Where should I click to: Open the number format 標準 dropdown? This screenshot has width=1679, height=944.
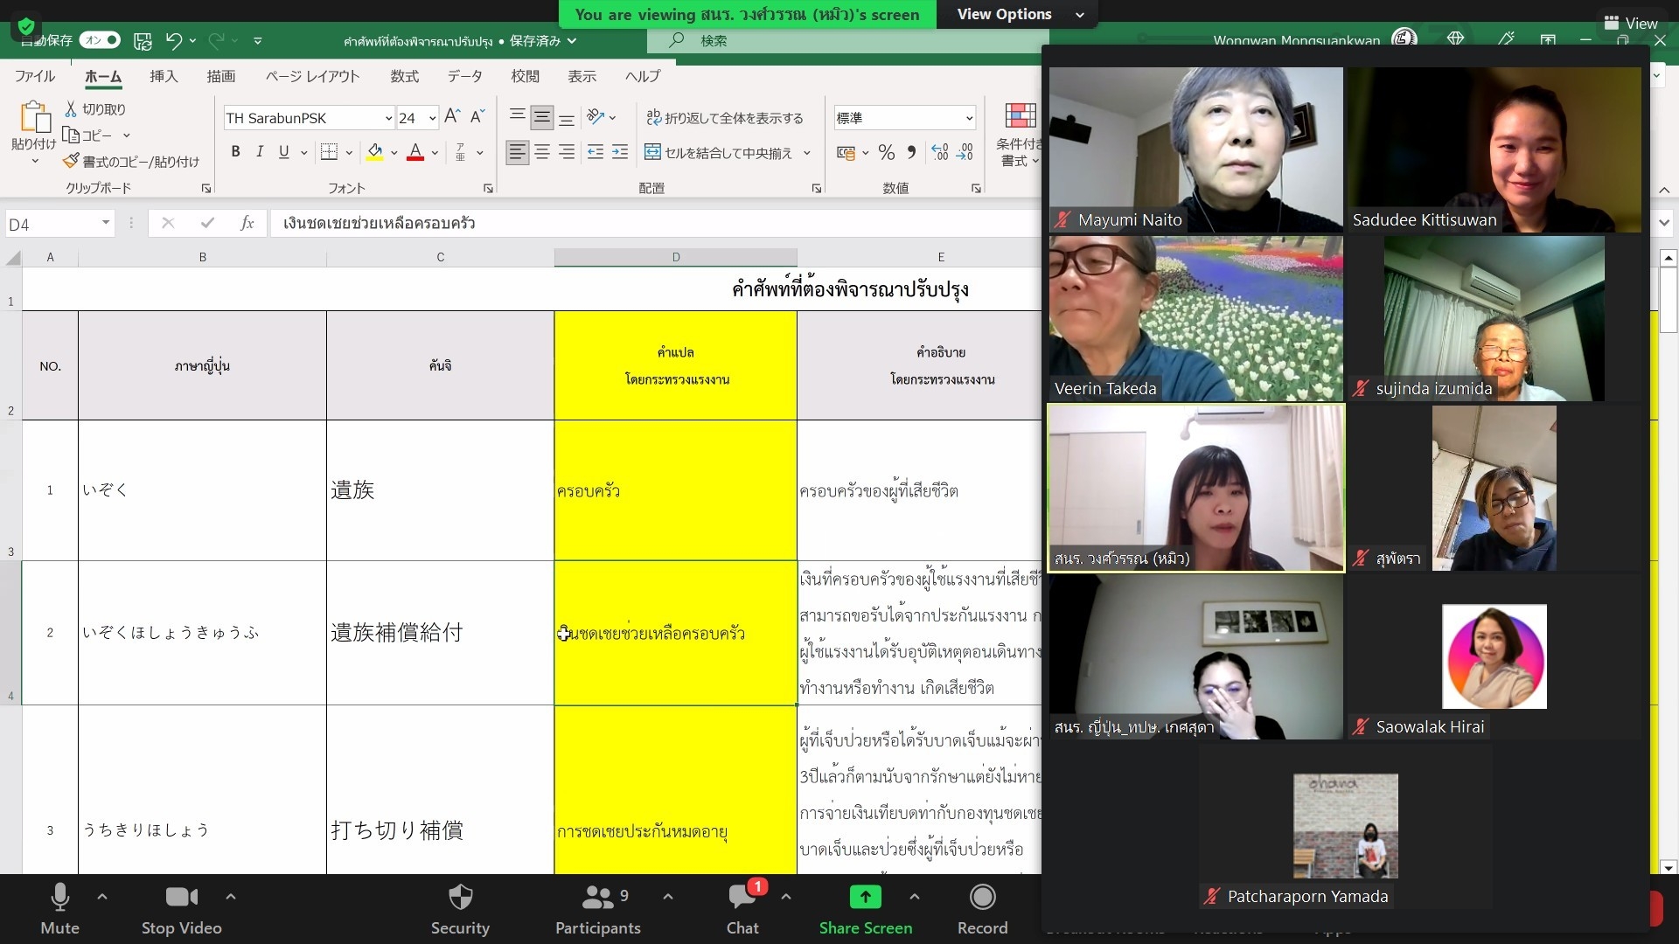pos(969,118)
